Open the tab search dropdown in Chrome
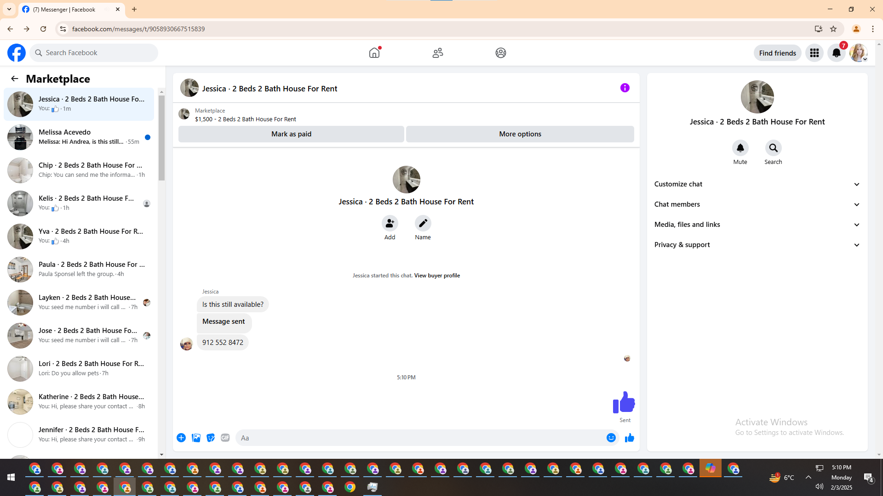The image size is (883, 496). tap(9, 9)
